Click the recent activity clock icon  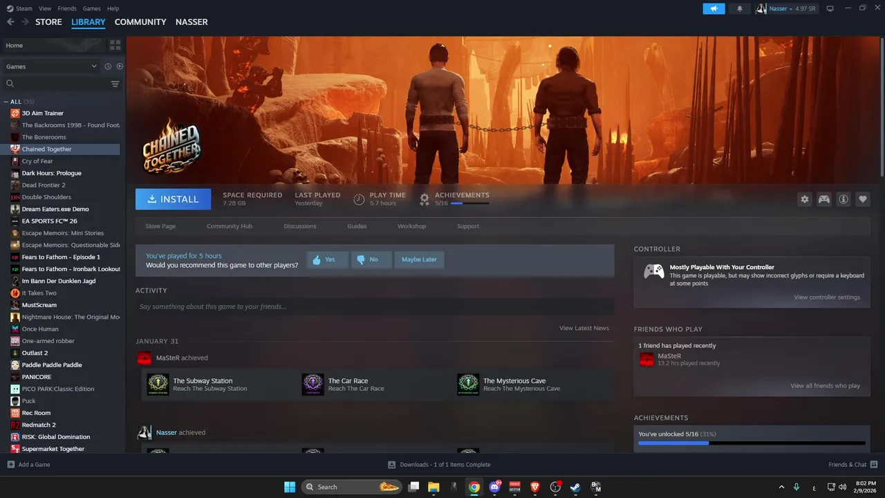108,66
